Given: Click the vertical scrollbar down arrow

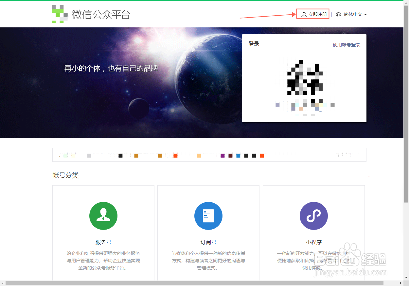Looking at the screenshot, I should click(x=406, y=278).
